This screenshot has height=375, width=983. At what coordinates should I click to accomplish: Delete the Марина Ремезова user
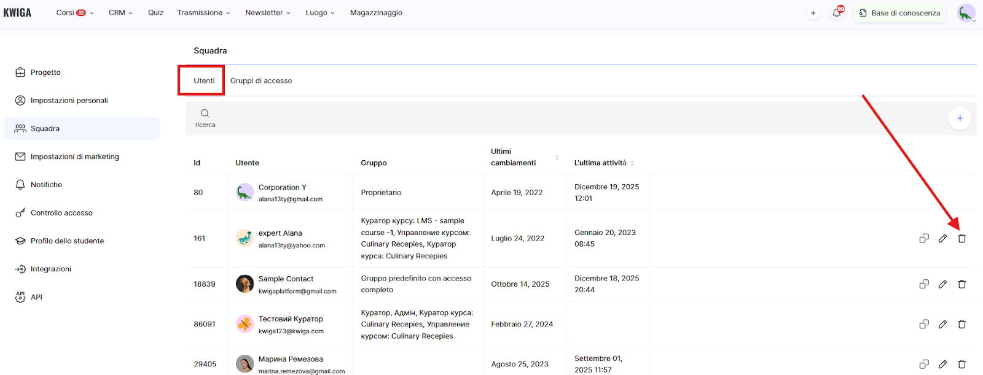pos(961,364)
